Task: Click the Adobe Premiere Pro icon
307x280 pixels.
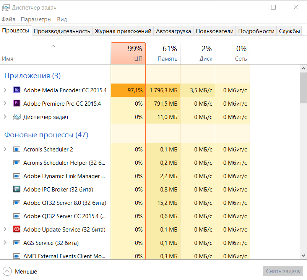Action: [17, 103]
